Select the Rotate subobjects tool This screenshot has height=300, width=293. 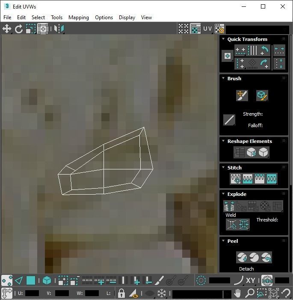coord(18,29)
